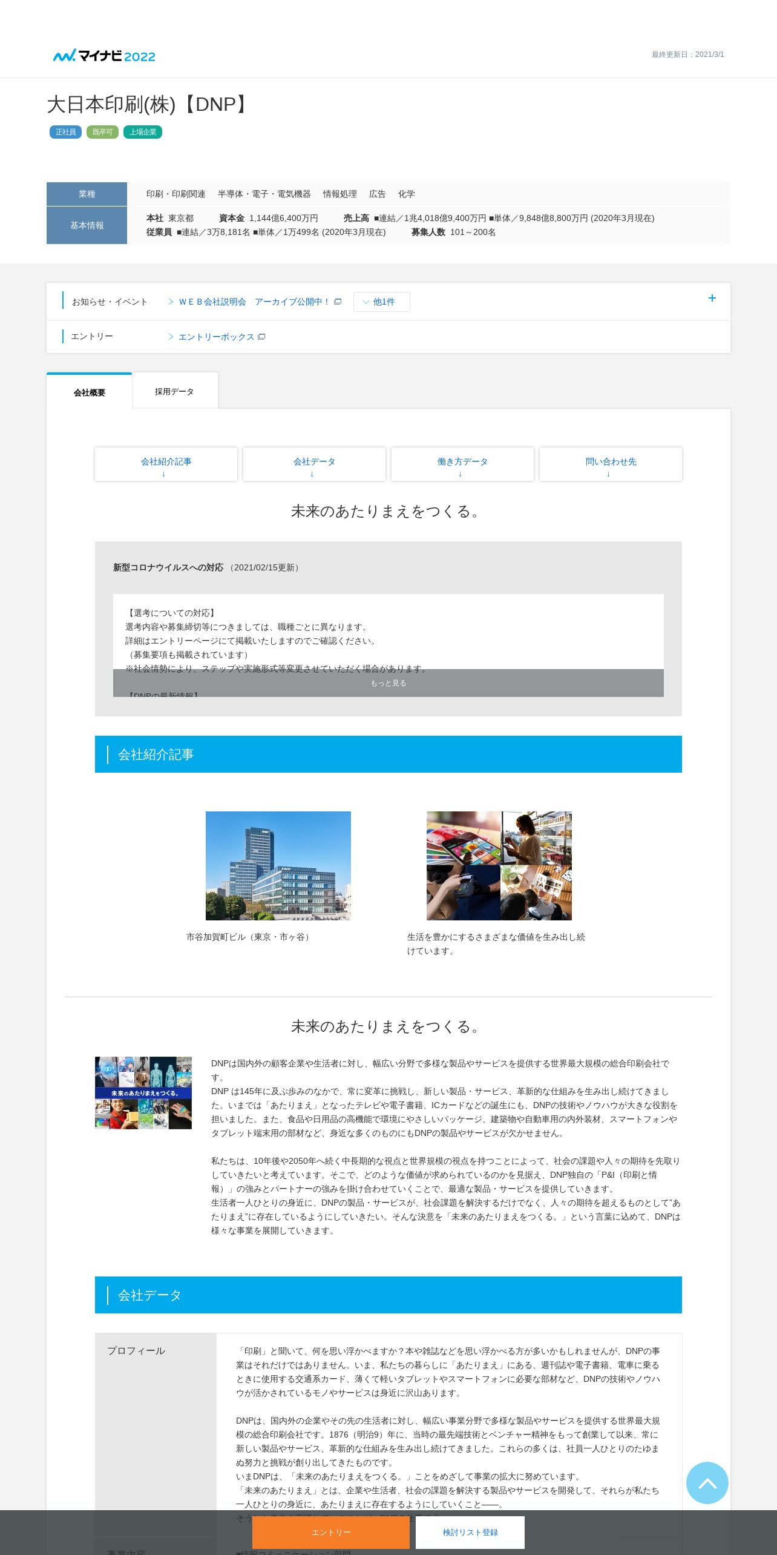777x1555 pixels.
Task: Switch to the 採用データ tab
Action: point(174,391)
